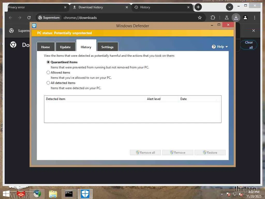Sort by Detected item column header

pyautogui.click(x=56, y=99)
